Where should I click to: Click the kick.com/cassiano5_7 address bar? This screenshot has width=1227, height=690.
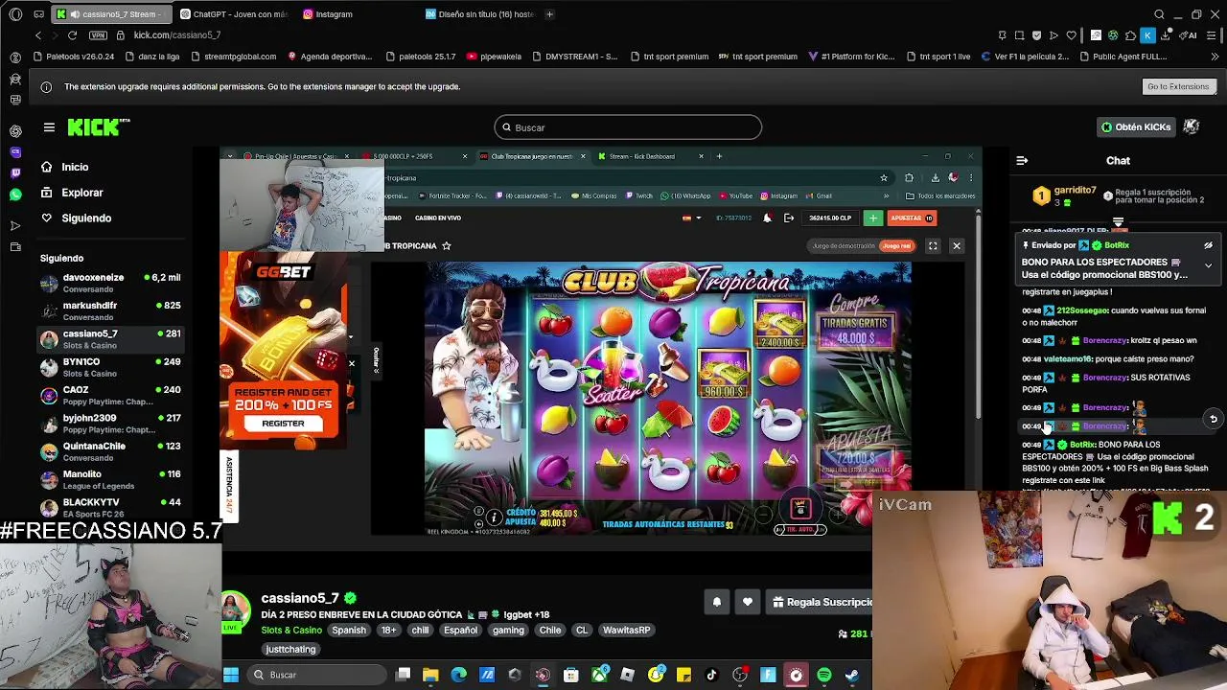177,35
